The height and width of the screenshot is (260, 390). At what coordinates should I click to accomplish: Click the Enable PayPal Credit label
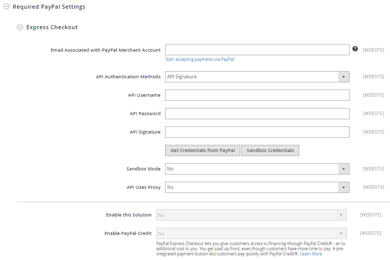(x=128, y=233)
